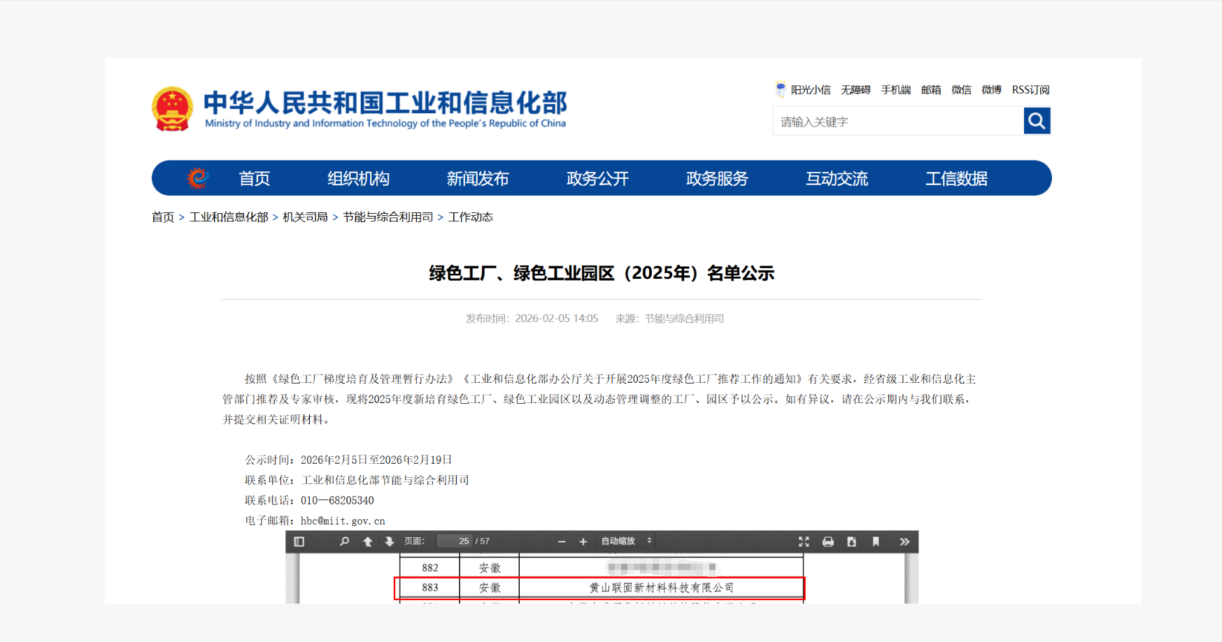This screenshot has width=1222, height=642.
Task: Click the RSS订阅 link
Action: pyautogui.click(x=1030, y=90)
